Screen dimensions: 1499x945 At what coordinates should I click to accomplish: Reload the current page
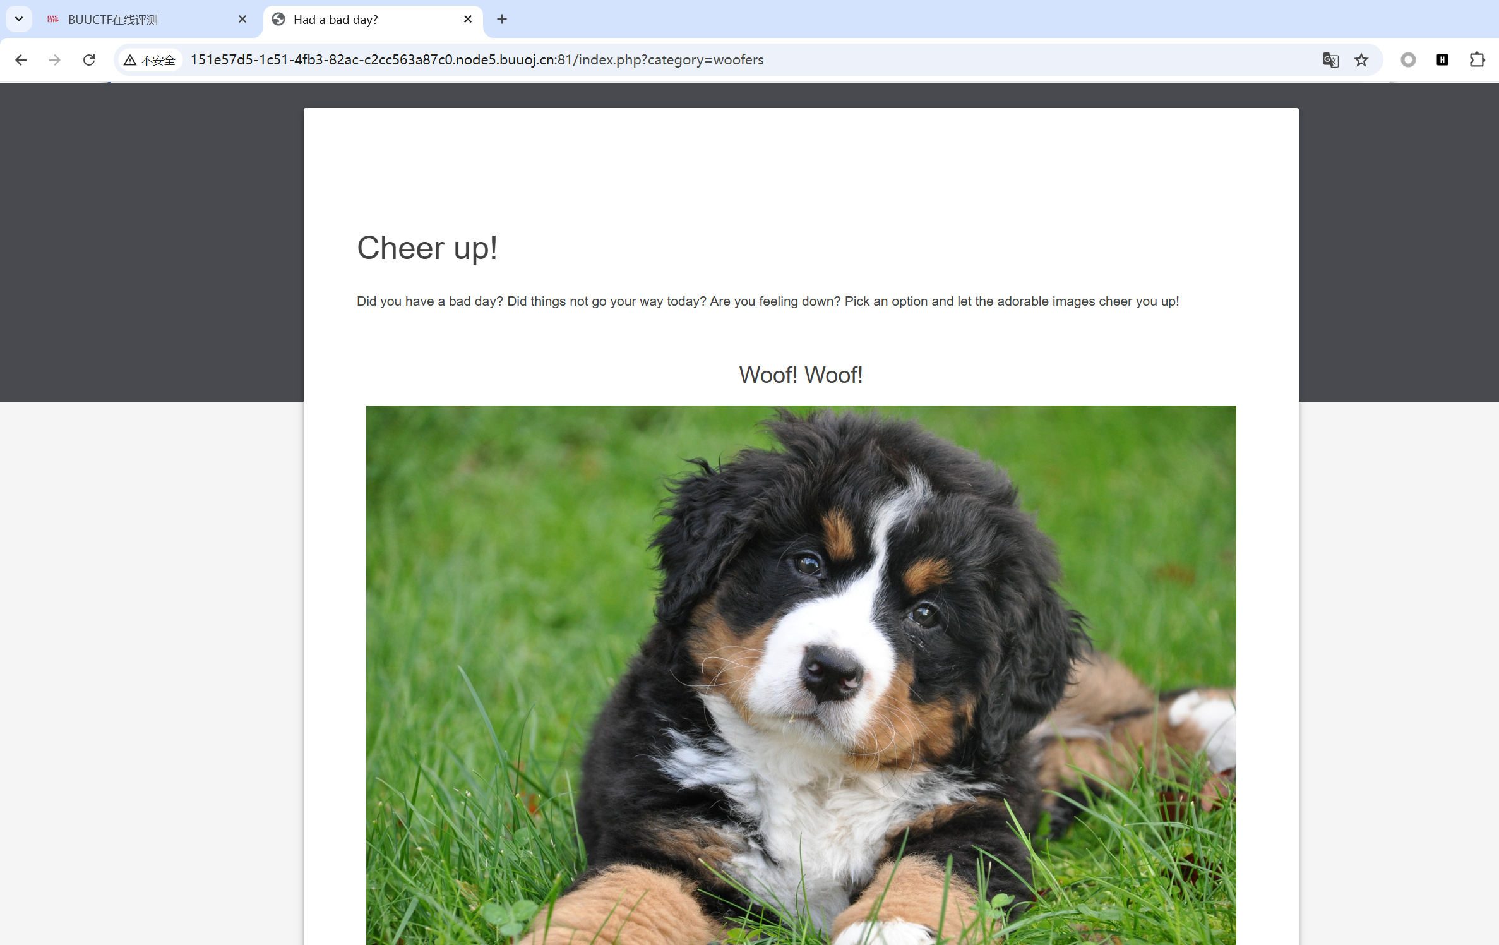coord(89,60)
